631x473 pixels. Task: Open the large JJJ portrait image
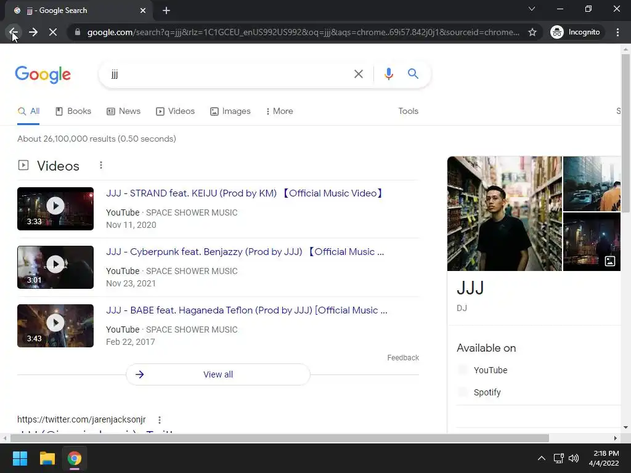(x=504, y=214)
